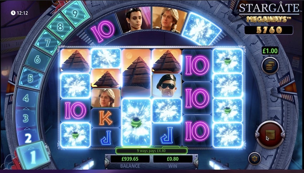Click the £0.80 win field
Image resolution: width=304 pixels, height=173 pixels.
tap(172, 159)
